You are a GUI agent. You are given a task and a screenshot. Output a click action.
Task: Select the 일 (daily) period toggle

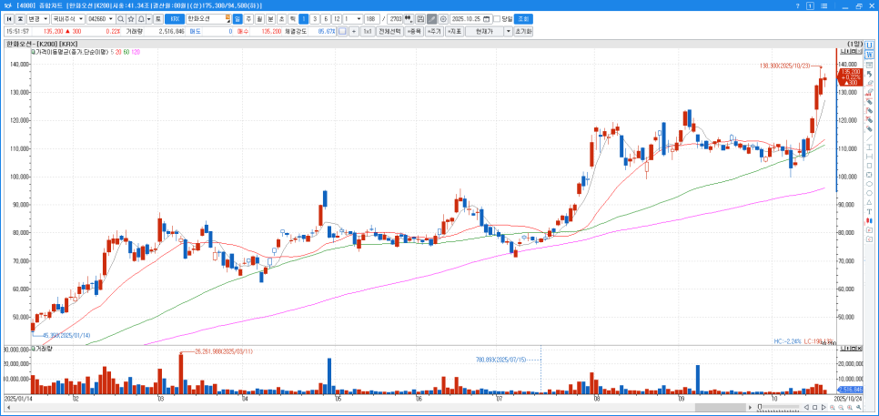coord(237,18)
